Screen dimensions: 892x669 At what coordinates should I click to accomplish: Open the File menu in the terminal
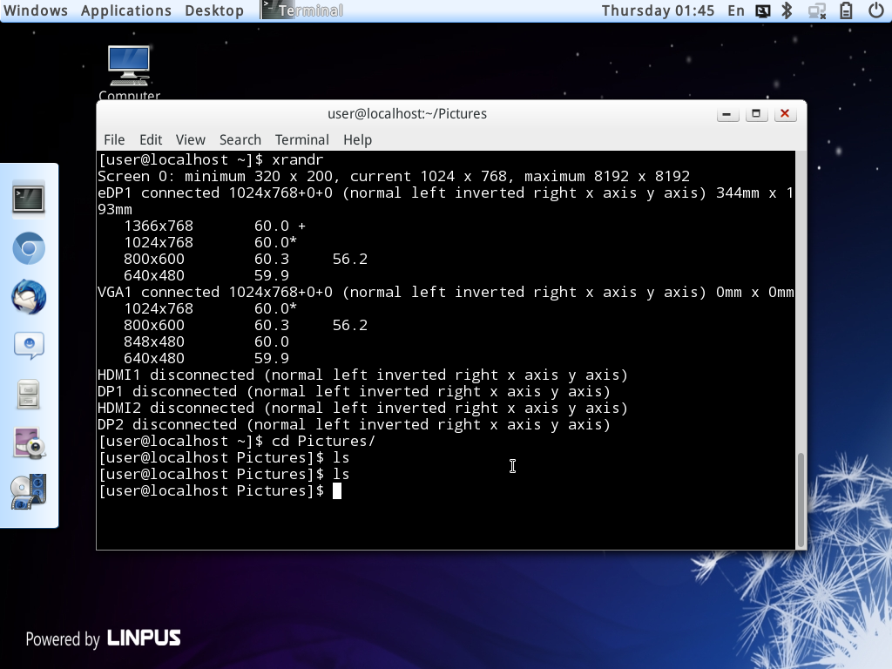tap(114, 139)
